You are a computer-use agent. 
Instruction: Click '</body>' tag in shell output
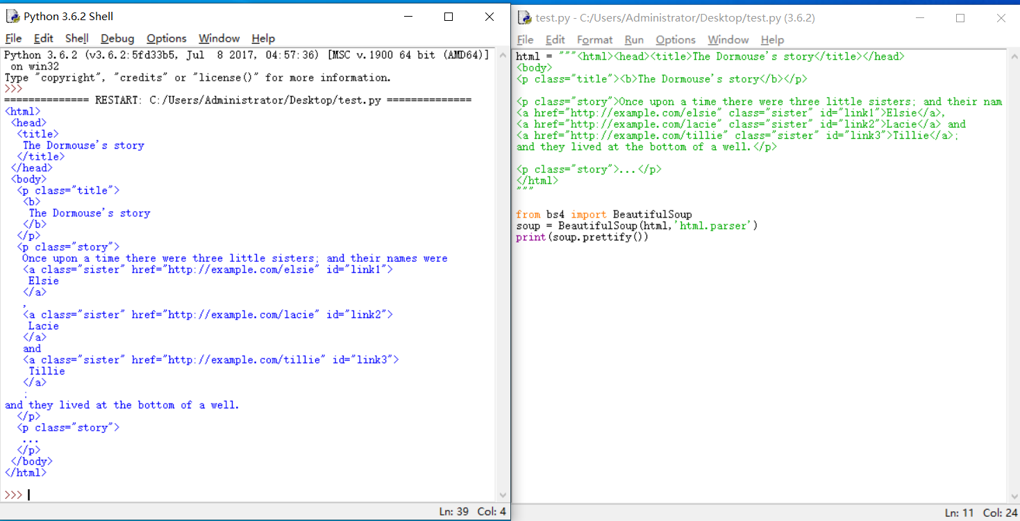(x=31, y=461)
